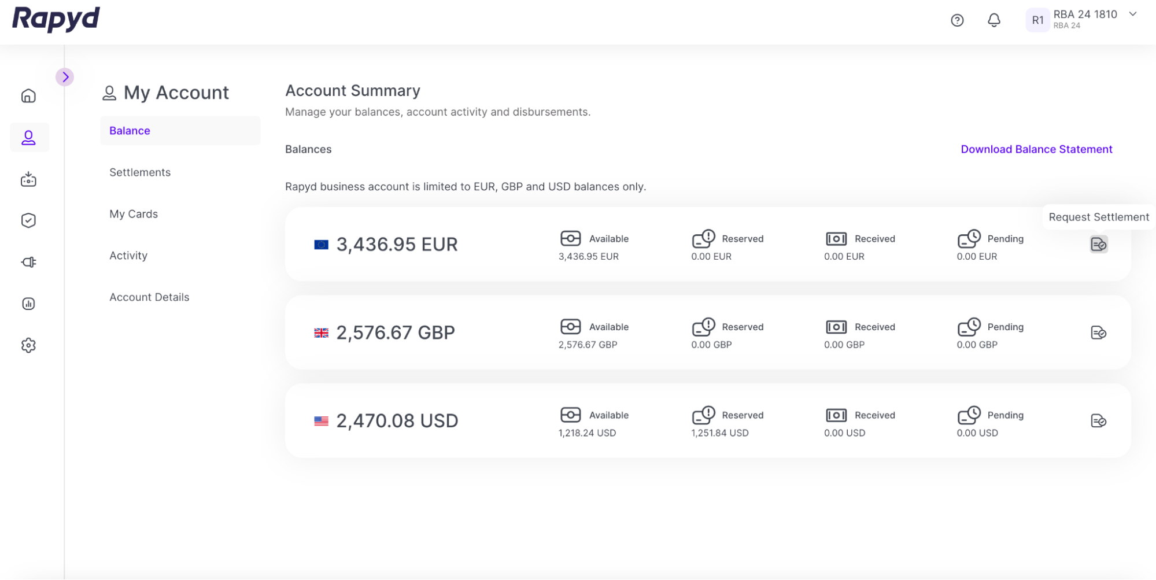Image resolution: width=1156 pixels, height=580 pixels.
Task: Click the Rapyd logo
Action: (56, 19)
